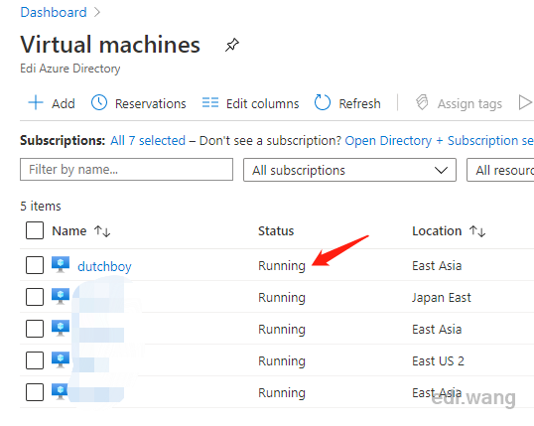Click Edi Azure Directory subtitle
Screen dimensions: 534x426
pos(70,69)
